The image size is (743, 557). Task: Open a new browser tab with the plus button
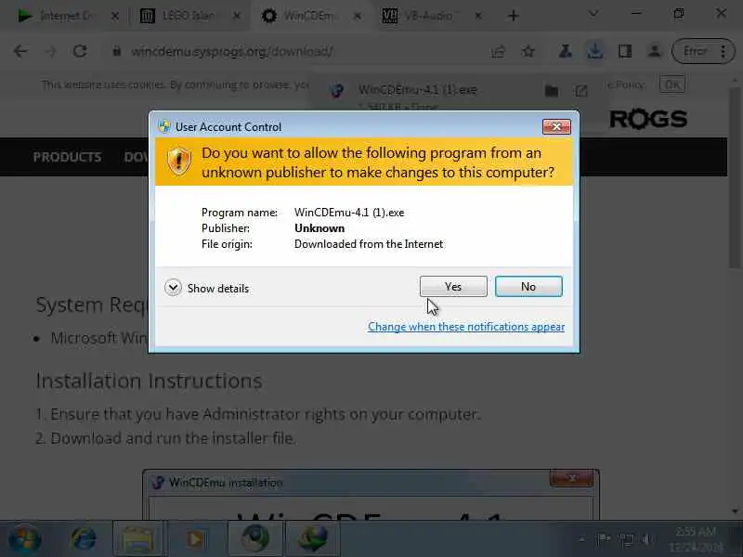point(513,16)
